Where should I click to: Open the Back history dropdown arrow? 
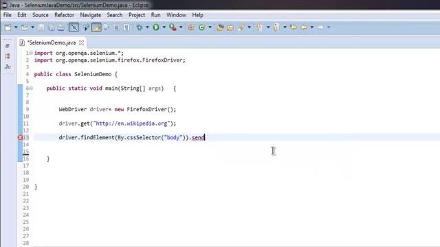click(x=312, y=27)
